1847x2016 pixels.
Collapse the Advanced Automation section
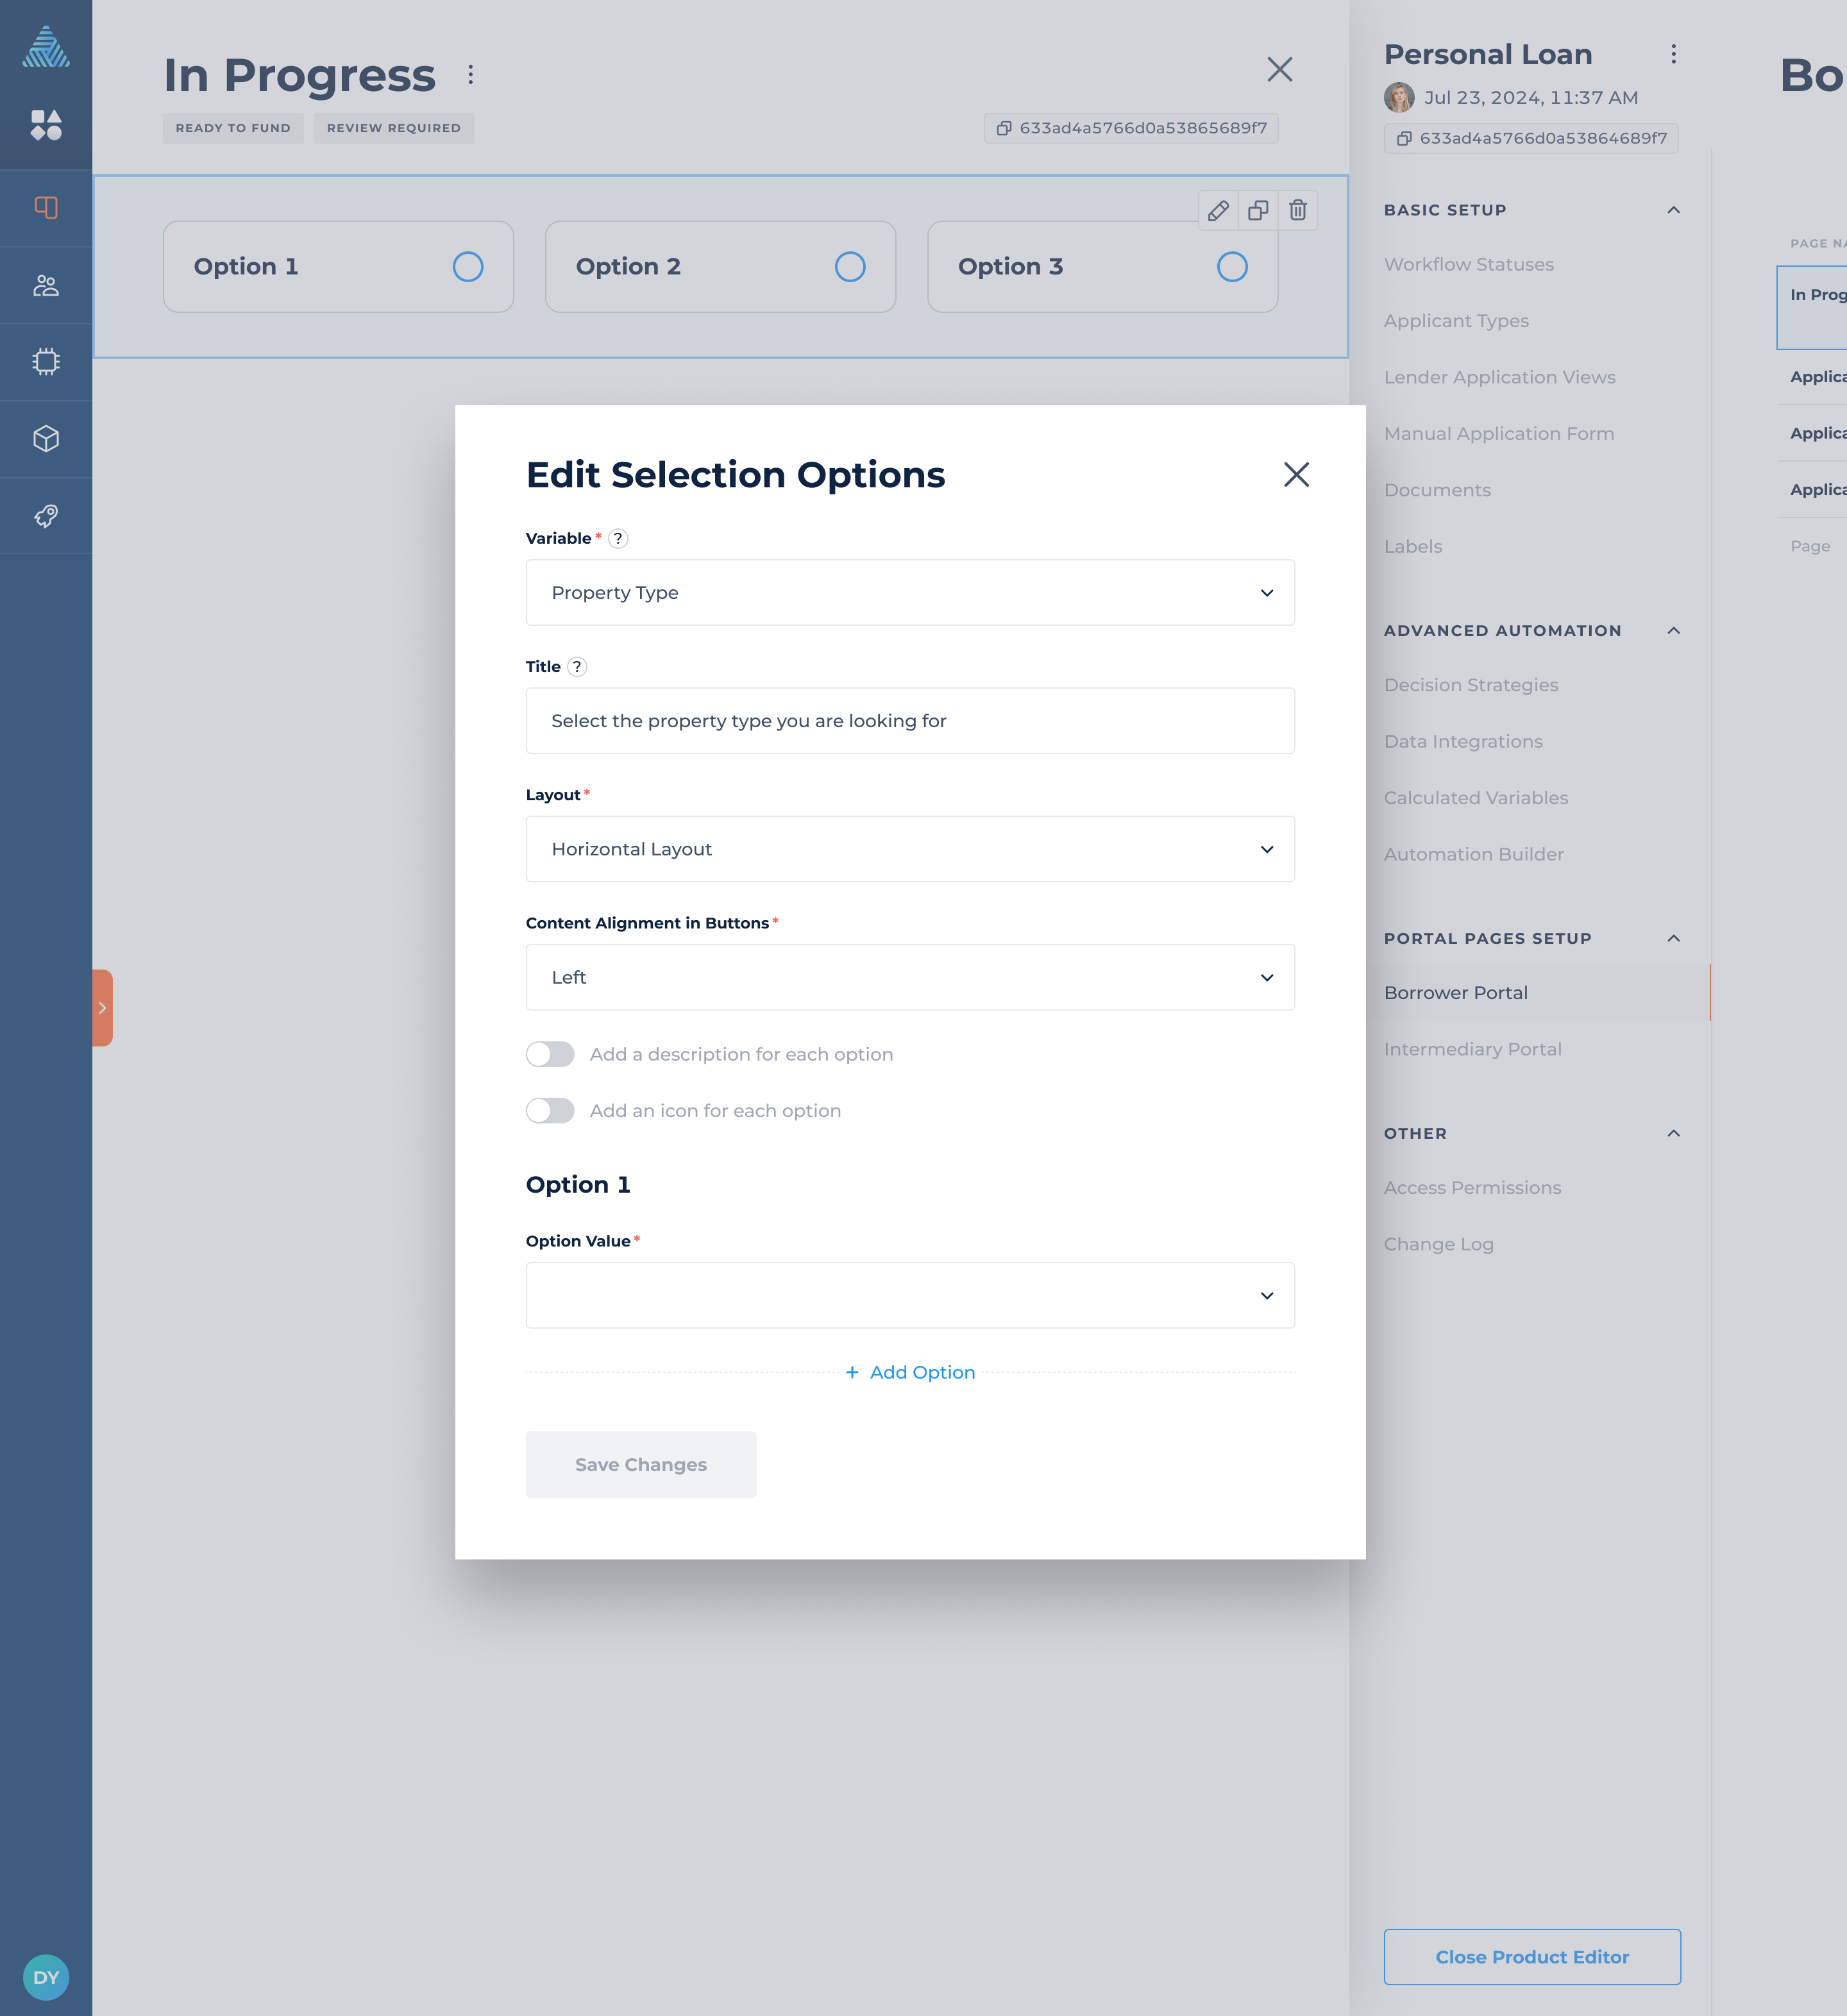click(1673, 631)
